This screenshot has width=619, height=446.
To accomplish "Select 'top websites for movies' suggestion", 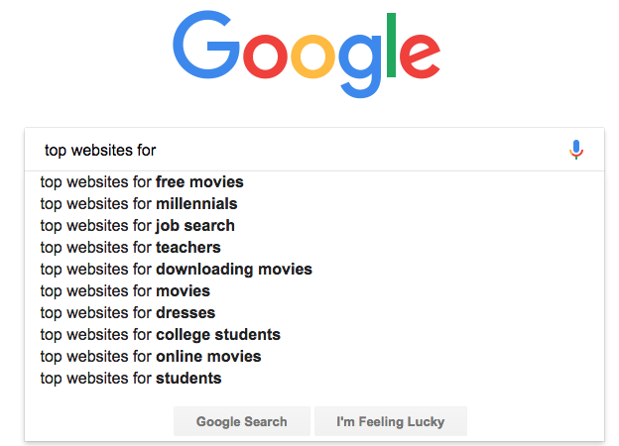I will click(x=126, y=291).
